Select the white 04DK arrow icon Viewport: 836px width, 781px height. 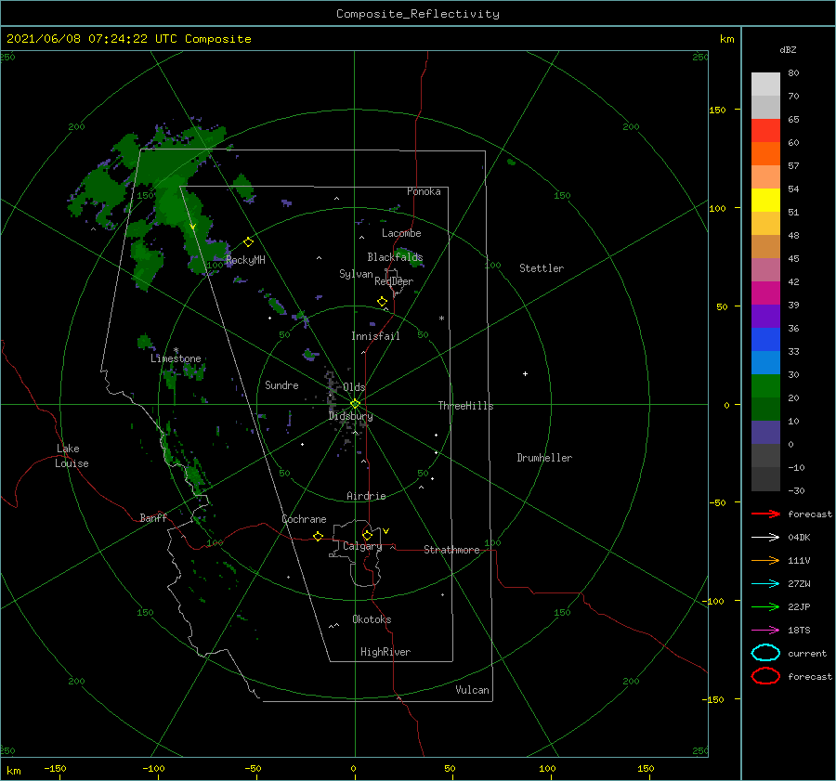[x=765, y=538]
